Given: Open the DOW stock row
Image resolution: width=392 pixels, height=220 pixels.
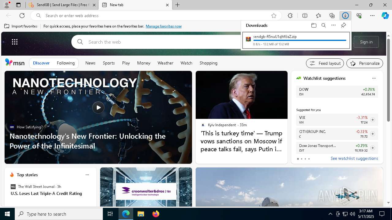Looking at the screenshot, I should (337, 92).
